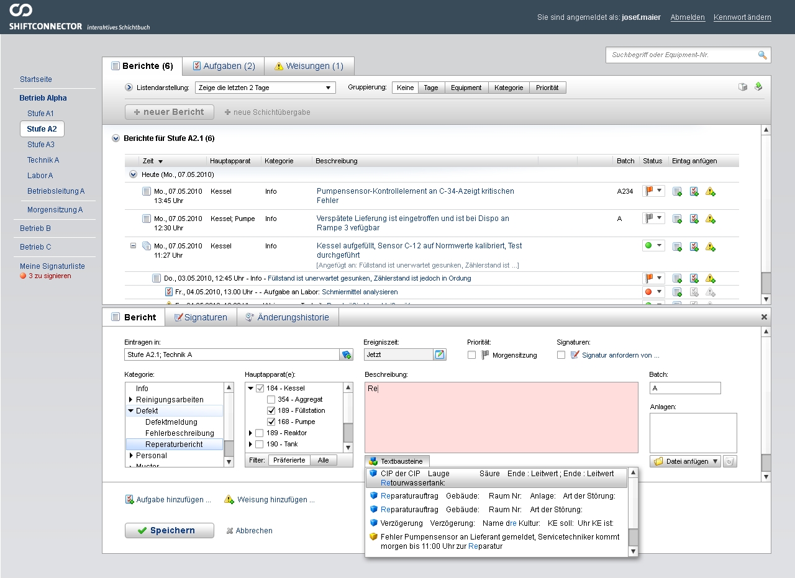Click the add-location icon beside Eintragen in
Image resolution: width=795 pixels, height=578 pixels.
tap(347, 354)
